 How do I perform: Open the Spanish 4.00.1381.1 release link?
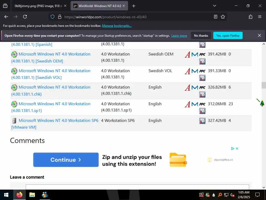click(32, 45)
